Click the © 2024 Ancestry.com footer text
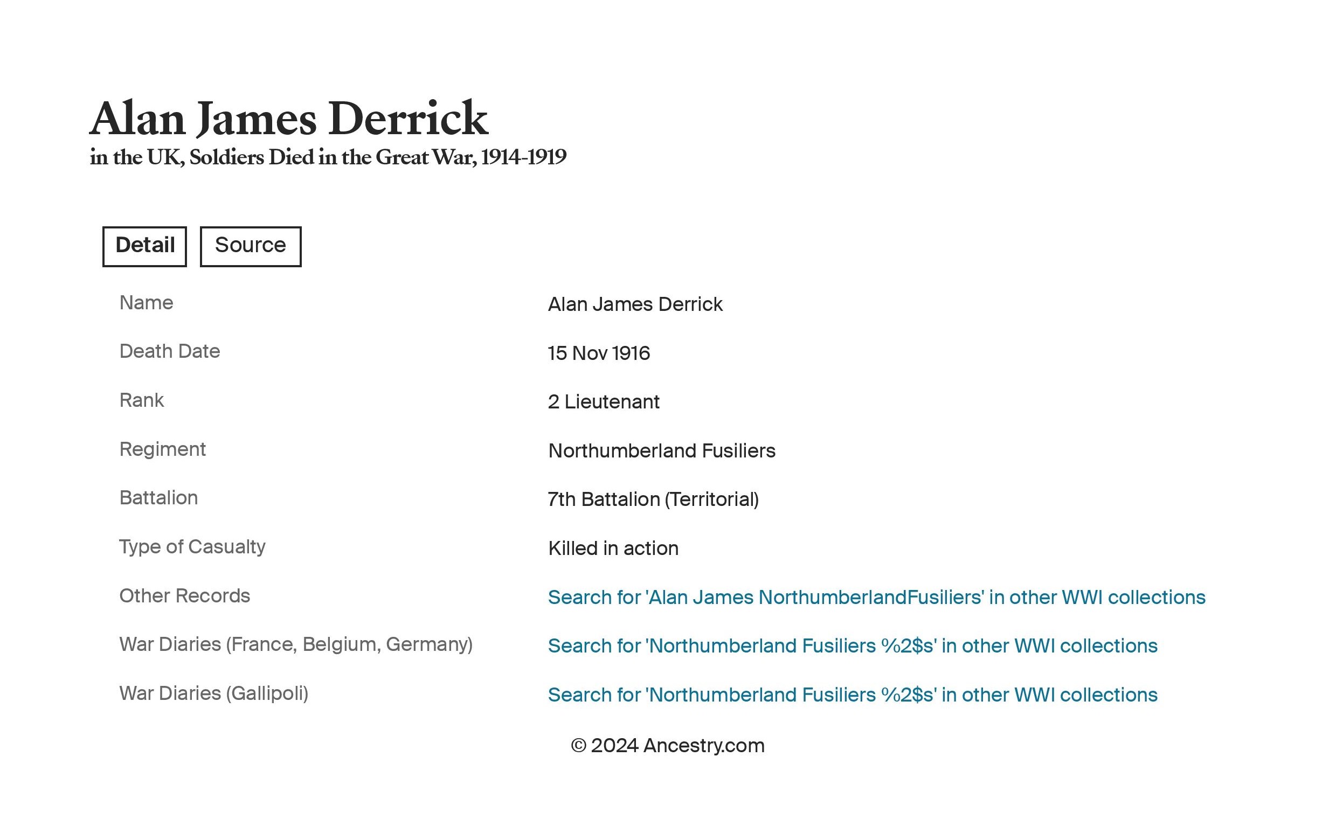The height and width of the screenshot is (840, 1336). (668, 746)
